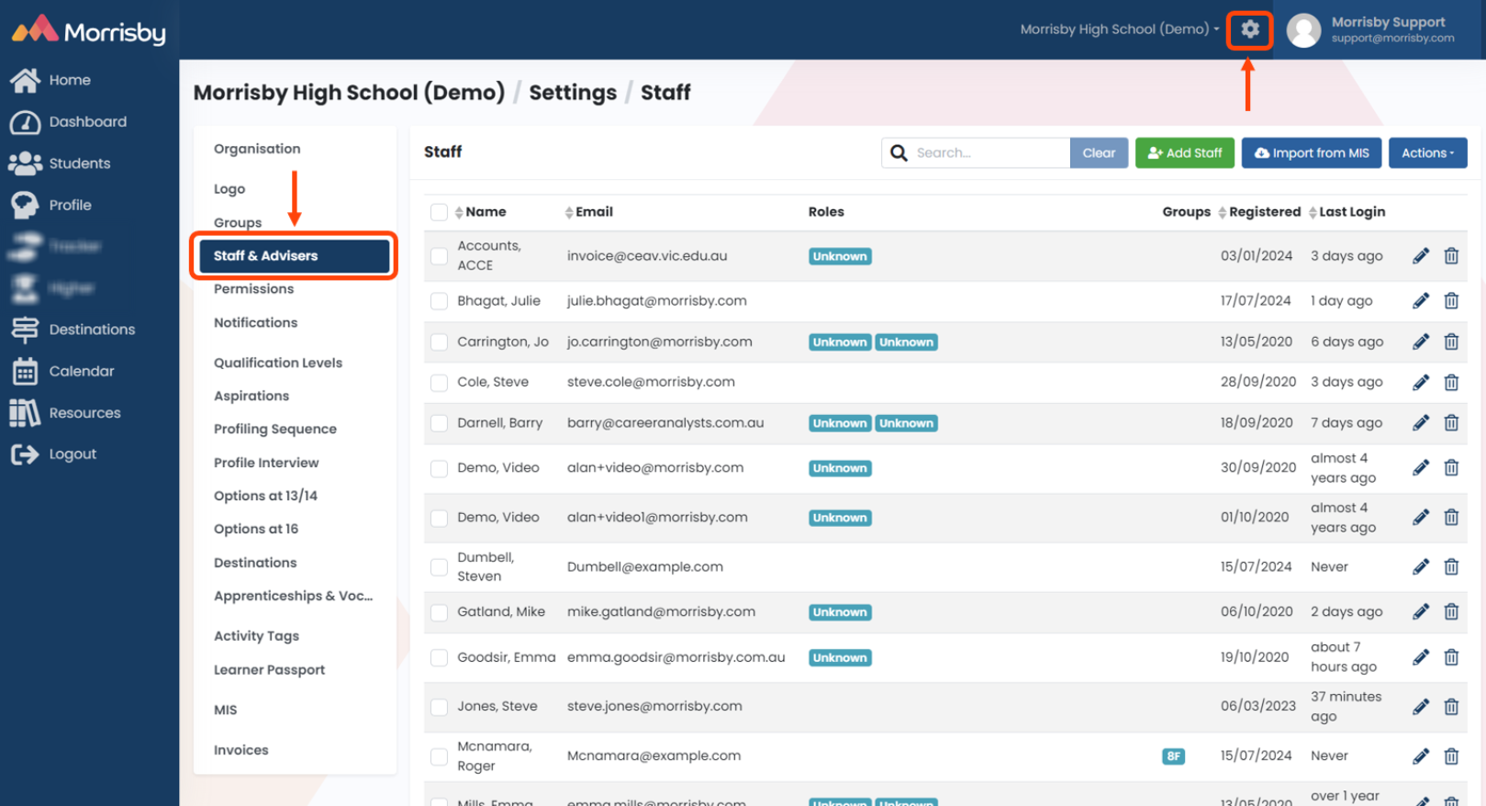Go to Settings breadcrumb
This screenshot has height=806, width=1486.
[573, 93]
